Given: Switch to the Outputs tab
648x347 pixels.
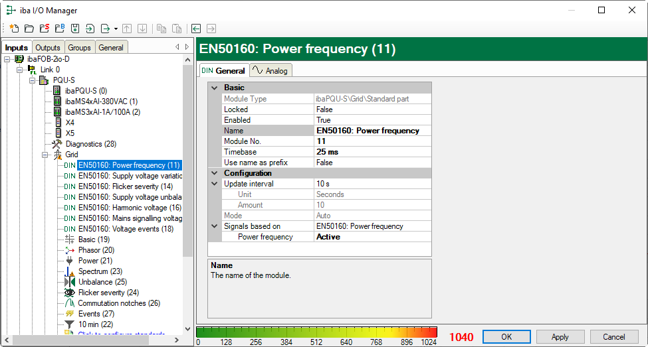Looking at the screenshot, I should (x=48, y=47).
